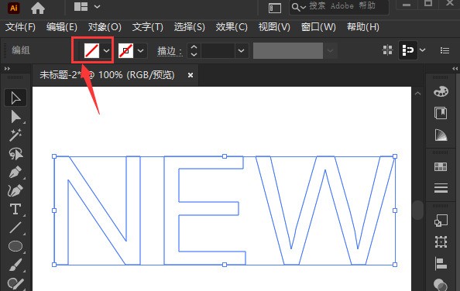This screenshot has height=291, width=460.
Task: Open the stroke weight dropdown
Action: click(241, 51)
